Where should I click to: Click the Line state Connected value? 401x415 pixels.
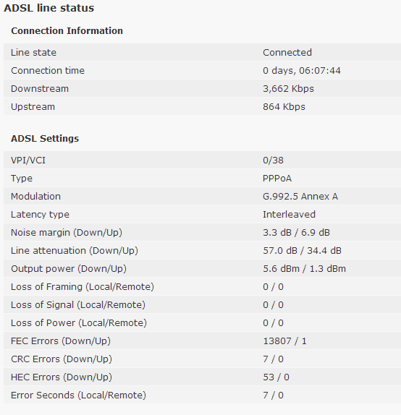click(x=287, y=52)
